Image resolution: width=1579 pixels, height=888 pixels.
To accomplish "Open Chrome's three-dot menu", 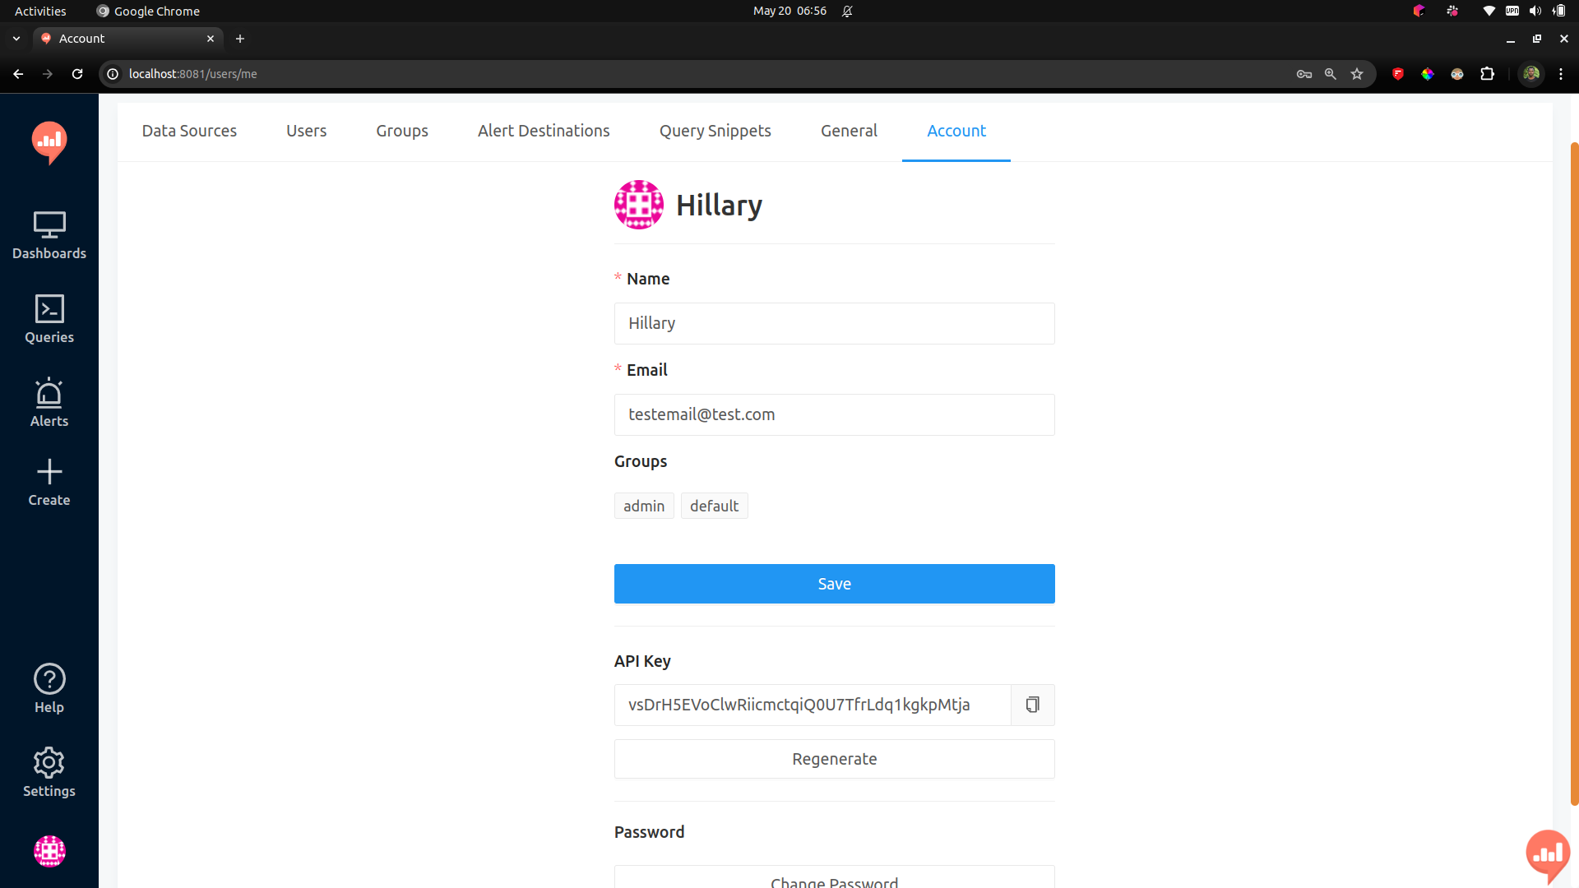I will pyautogui.click(x=1561, y=74).
